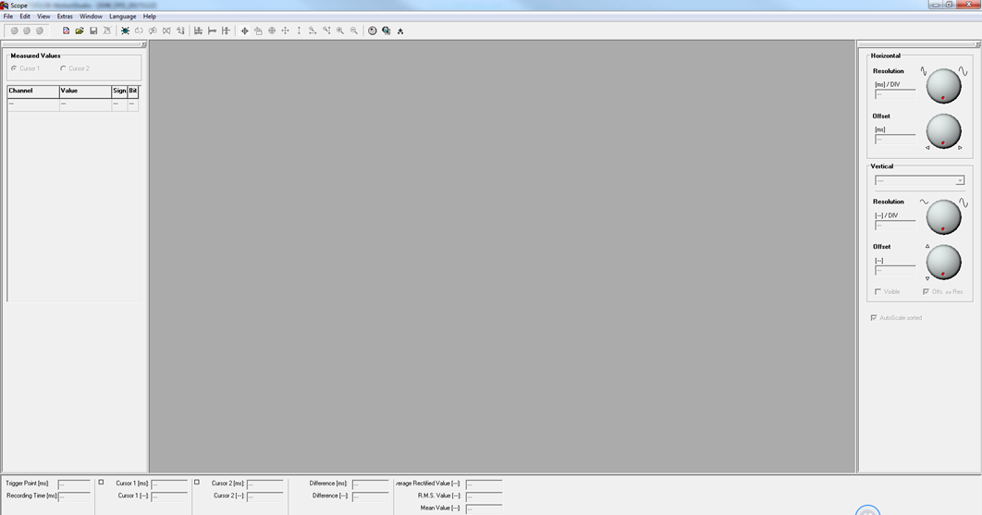Click the zoom in magnifier icon
This screenshot has width=982, height=515.
pos(340,31)
